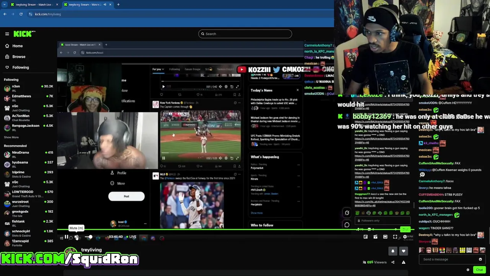Click the 695 Viewers count
Viewport: 490px width, 276px height.
coord(375,262)
